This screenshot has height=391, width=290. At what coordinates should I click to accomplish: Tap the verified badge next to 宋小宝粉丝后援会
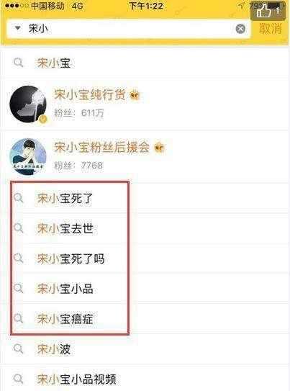(160, 148)
